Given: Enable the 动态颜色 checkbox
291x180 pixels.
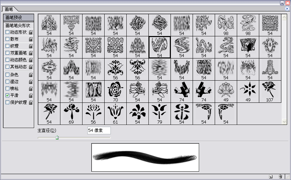Looking at the screenshot, I should [x=8, y=60].
